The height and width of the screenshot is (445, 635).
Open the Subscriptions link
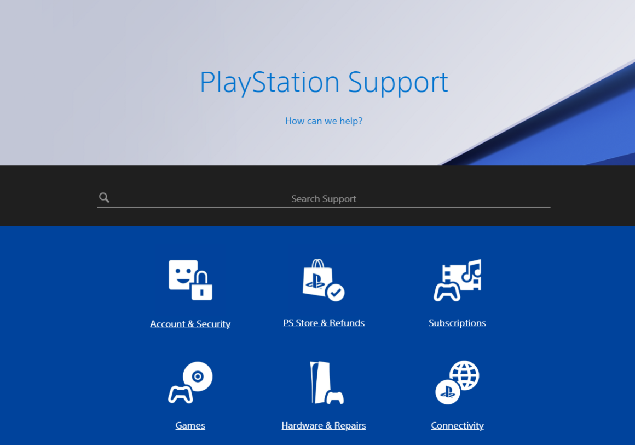point(457,323)
